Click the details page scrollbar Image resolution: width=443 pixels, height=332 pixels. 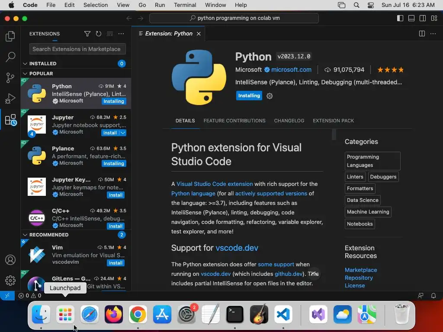[x=334, y=135]
